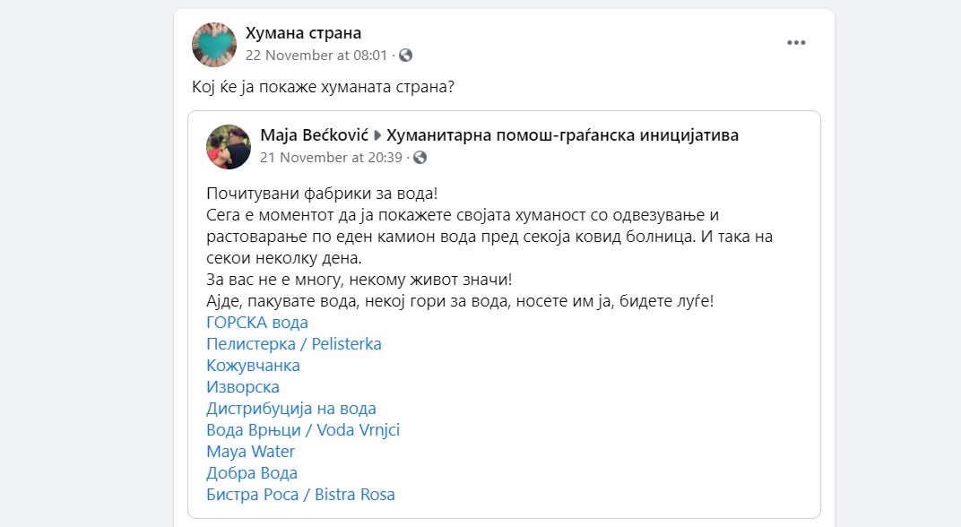Click the public globe icon on outer post
961x527 pixels.
406,56
